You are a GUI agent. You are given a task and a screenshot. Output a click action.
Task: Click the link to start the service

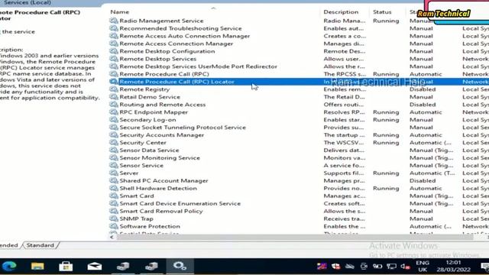pyautogui.click(x=18, y=32)
